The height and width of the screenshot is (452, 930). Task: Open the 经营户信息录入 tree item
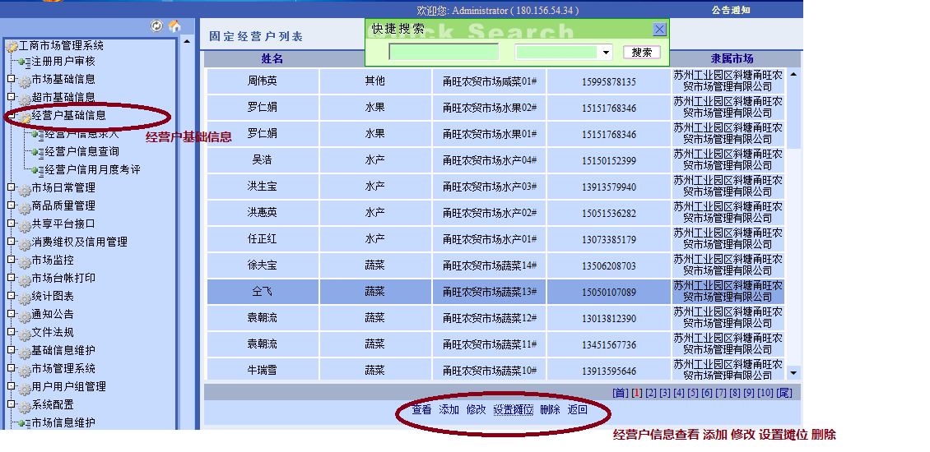pos(82,134)
